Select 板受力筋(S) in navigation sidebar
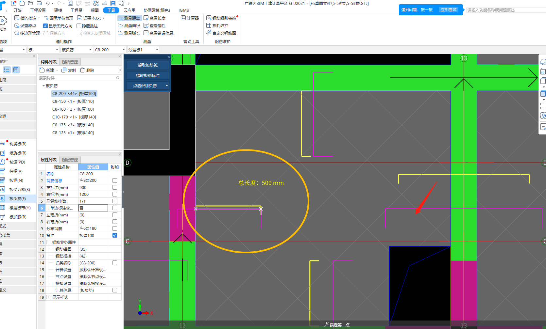The height and width of the screenshot is (329, 546). tap(19, 189)
